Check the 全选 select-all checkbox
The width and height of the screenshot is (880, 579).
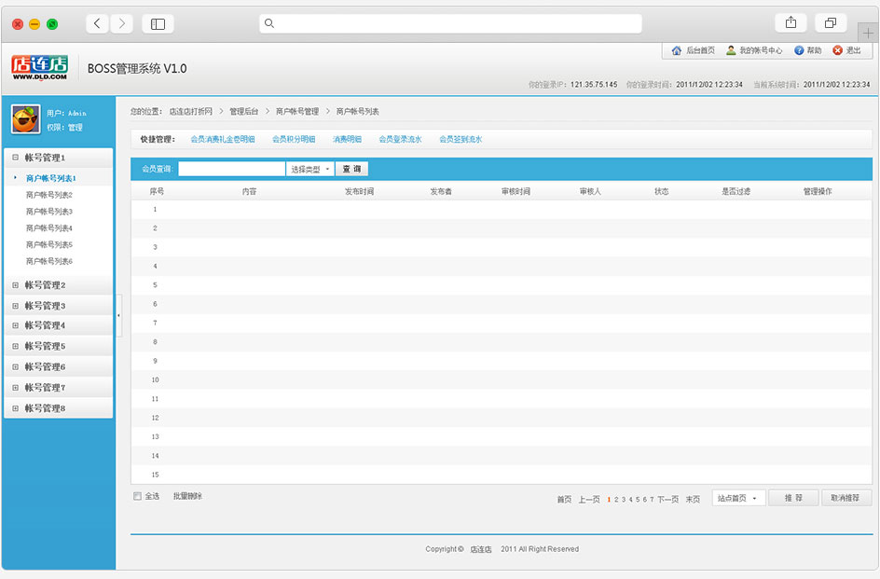click(137, 496)
